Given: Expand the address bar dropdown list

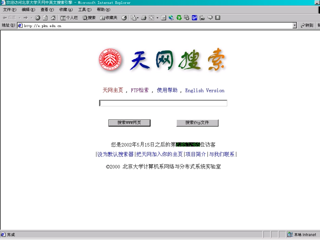Looking at the screenshot, I should [x=294, y=26].
